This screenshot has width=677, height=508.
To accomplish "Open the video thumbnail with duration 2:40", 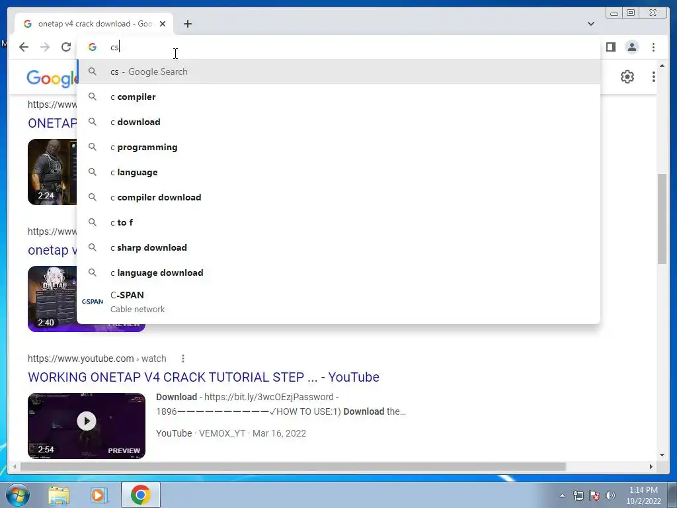I will click(52, 299).
